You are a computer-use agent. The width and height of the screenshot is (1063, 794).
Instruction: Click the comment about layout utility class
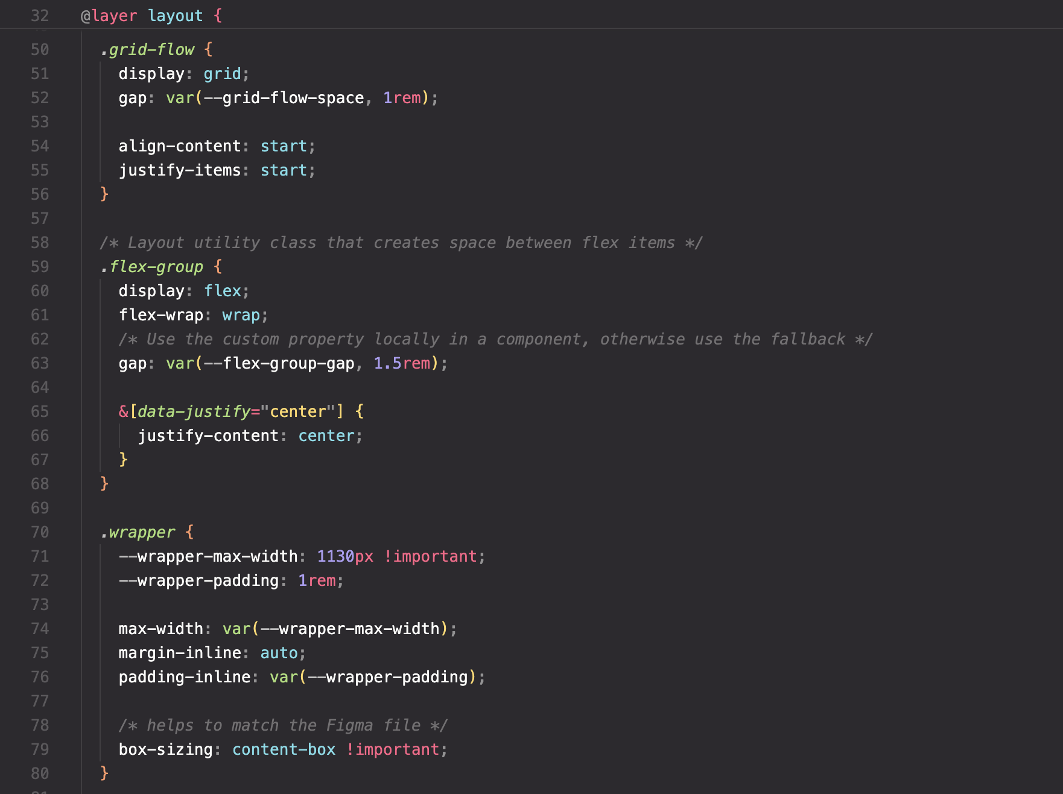tap(401, 243)
